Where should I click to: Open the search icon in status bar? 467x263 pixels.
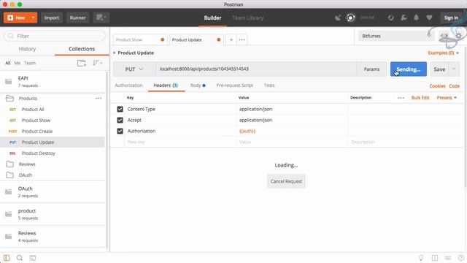coord(20,258)
